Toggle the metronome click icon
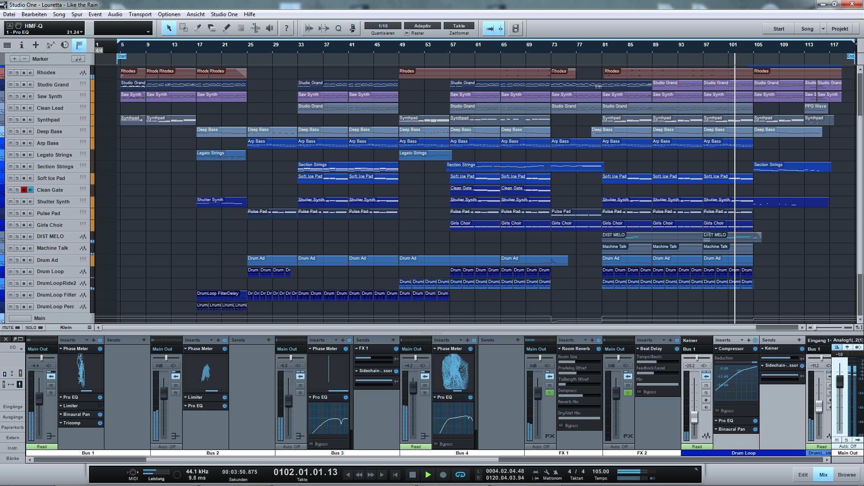Screen dimensions: 864x486 tap(556, 472)
